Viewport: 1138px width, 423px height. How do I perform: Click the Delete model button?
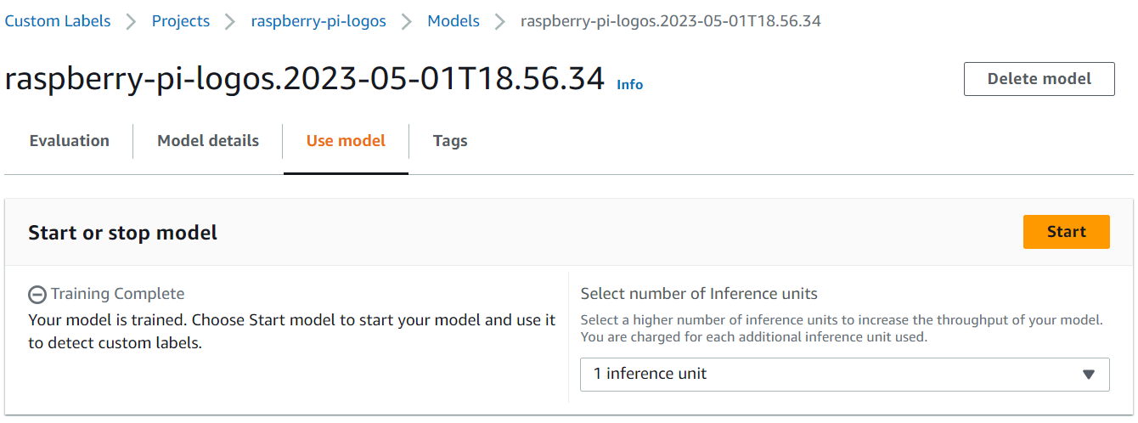pyautogui.click(x=1039, y=79)
